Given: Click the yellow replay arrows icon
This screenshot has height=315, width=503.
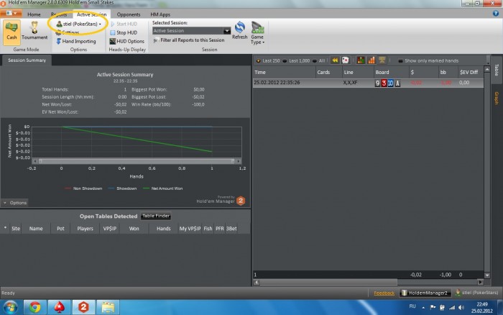Looking at the screenshot, I should [x=335, y=60].
